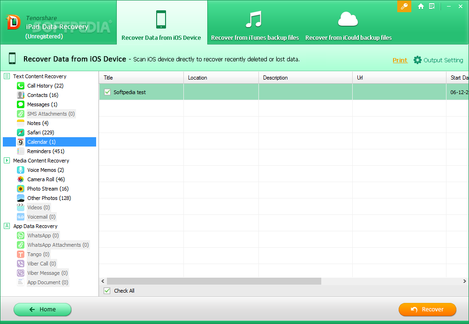The width and height of the screenshot is (469, 324).
Task: Uncheck the Softpedia test row checkbox
Action: coord(107,92)
